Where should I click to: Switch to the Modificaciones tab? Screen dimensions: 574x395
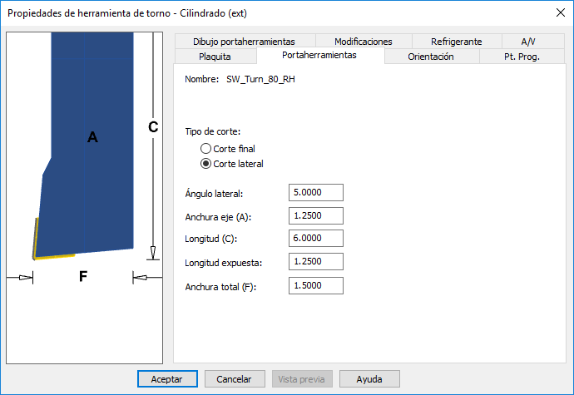[x=364, y=42]
